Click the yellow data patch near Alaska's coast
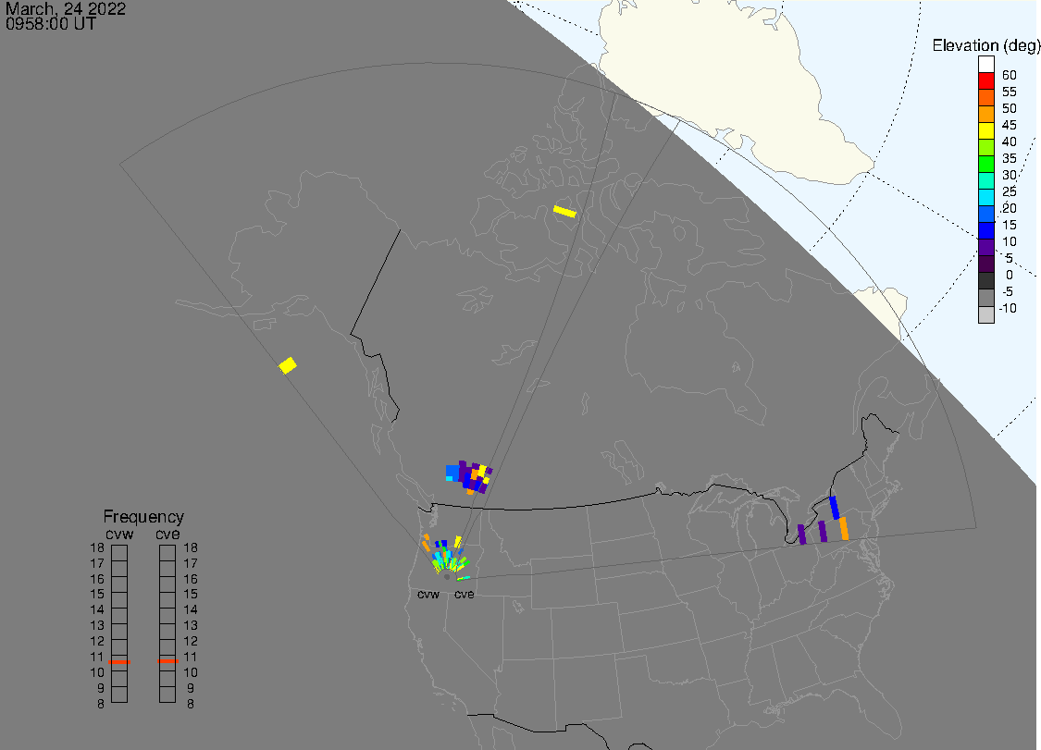Viewport: 1041px width, 750px height. (x=288, y=365)
